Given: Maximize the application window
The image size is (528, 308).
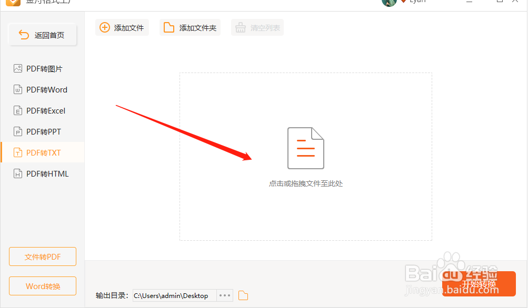Looking at the screenshot, I should pyautogui.click(x=500, y=2).
